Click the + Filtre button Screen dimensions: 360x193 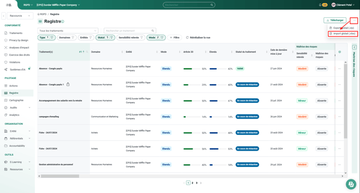point(174,38)
